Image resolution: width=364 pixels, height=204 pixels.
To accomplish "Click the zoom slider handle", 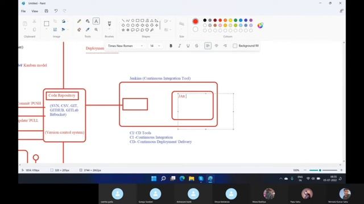I will (320, 170).
